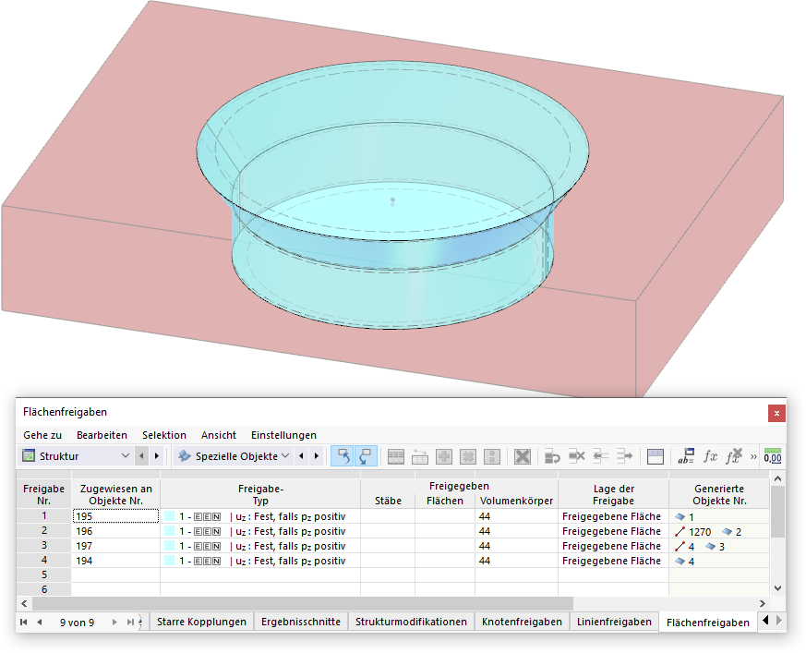Viewport: 806px width, 653px height.
Task: Open the Einstellungen menu
Action: (283, 435)
